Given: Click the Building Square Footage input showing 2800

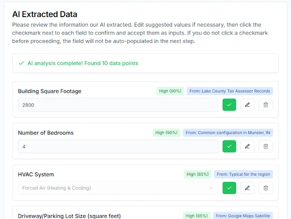Looking at the screenshot, I should click(x=118, y=105).
